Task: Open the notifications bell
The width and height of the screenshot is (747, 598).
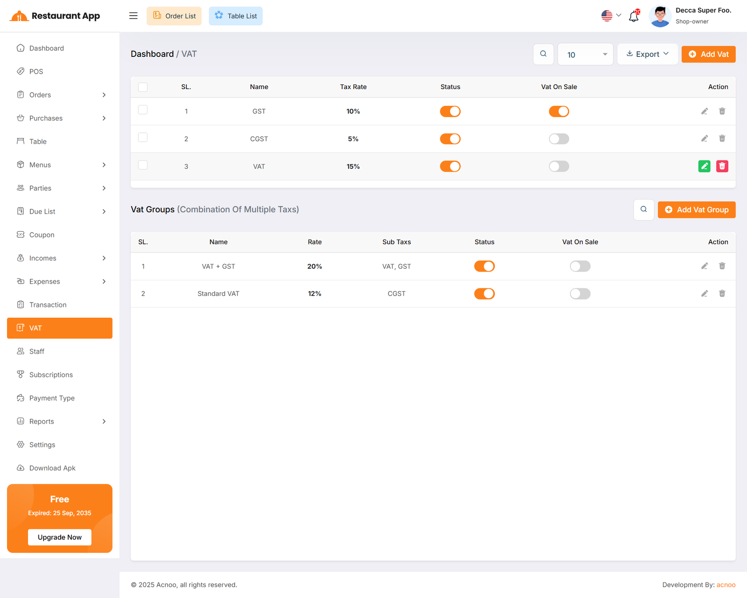Action: coord(634,16)
